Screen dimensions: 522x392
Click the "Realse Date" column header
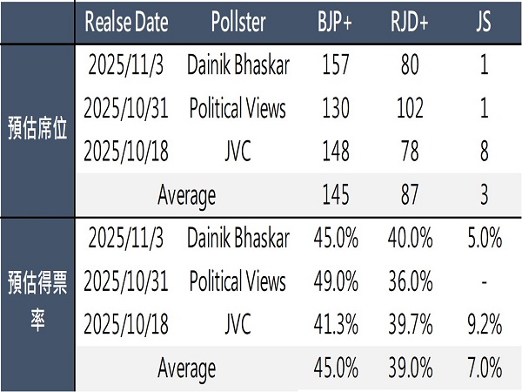[128, 23]
